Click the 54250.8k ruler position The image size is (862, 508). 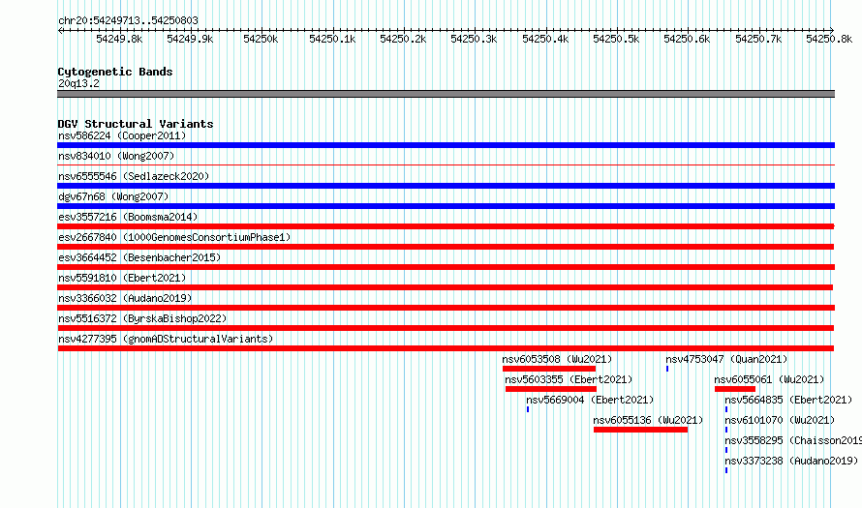pyautogui.click(x=829, y=39)
